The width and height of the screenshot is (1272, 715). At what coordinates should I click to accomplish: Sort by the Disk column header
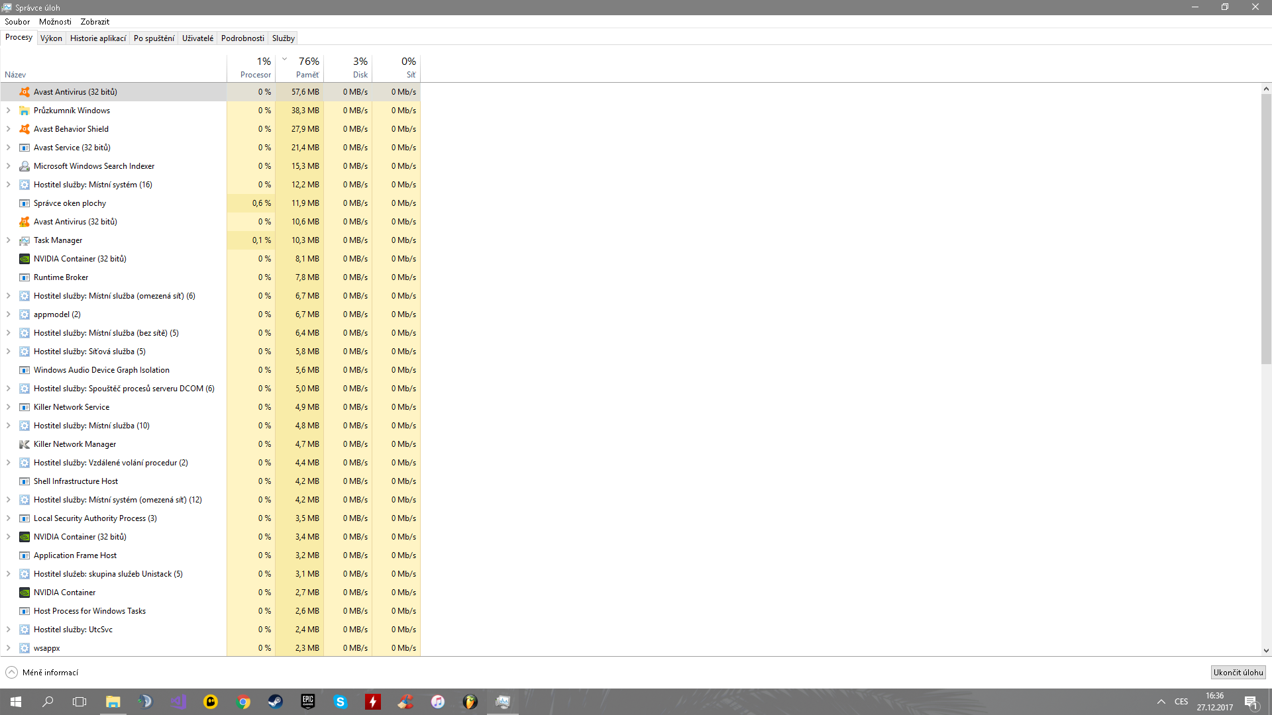pyautogui.click(x=348, y=68)
